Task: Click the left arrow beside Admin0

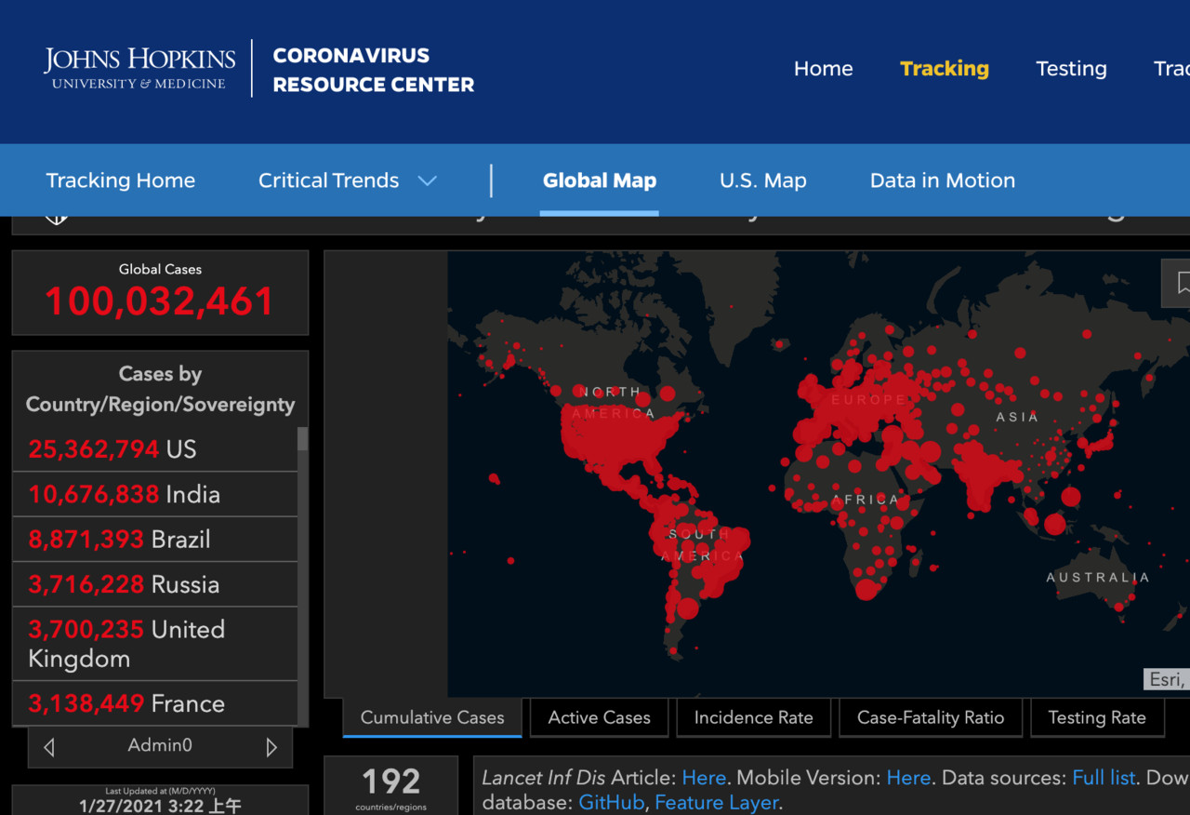Action: pos(49,747)
